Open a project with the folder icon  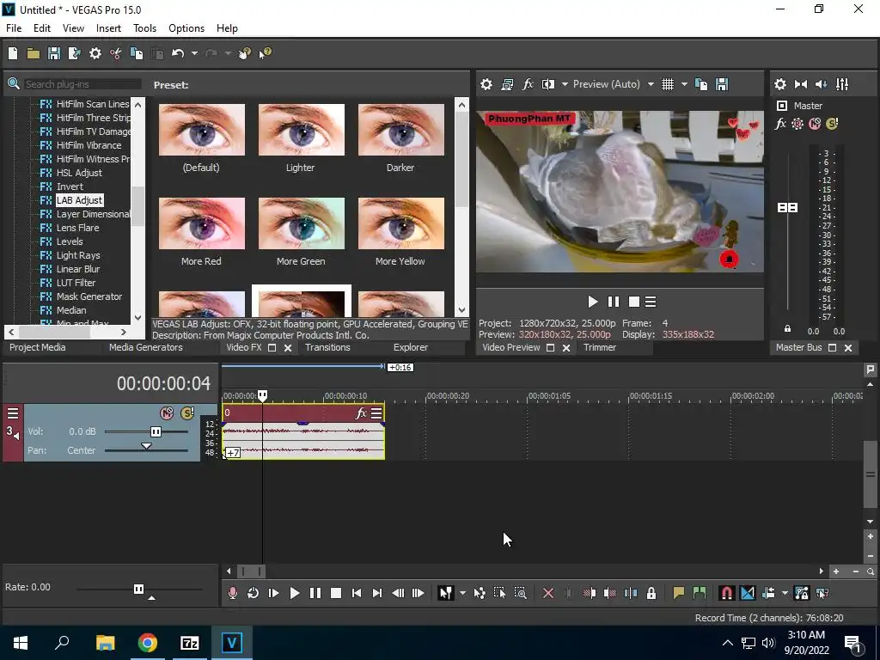[34, 53]
